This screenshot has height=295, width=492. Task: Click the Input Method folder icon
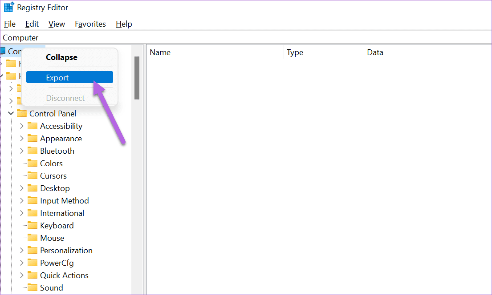click(x=33, y=200)
